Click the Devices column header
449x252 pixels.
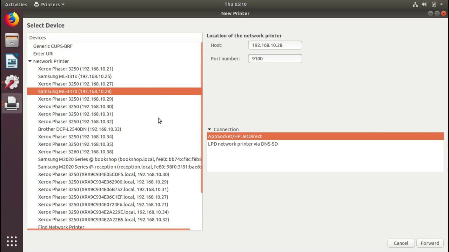pyautogui.click(x=115, y=37)
